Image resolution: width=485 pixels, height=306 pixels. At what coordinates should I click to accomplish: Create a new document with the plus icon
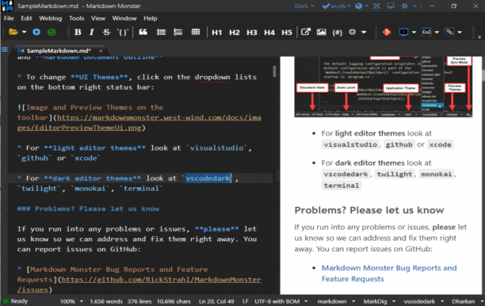tap(36, 32)
